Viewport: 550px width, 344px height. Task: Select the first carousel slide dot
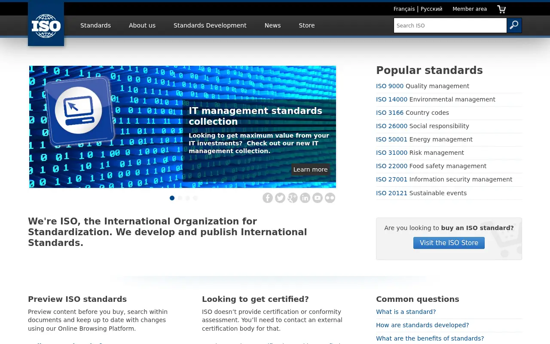[x=172, y=198]
